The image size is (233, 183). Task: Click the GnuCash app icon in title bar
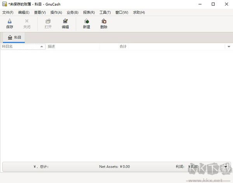tap(4, 4)
